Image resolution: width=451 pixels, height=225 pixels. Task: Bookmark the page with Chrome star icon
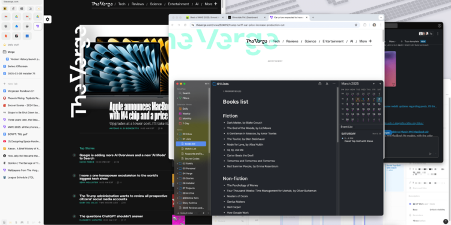pyautogui.click(x=356, y=25)
